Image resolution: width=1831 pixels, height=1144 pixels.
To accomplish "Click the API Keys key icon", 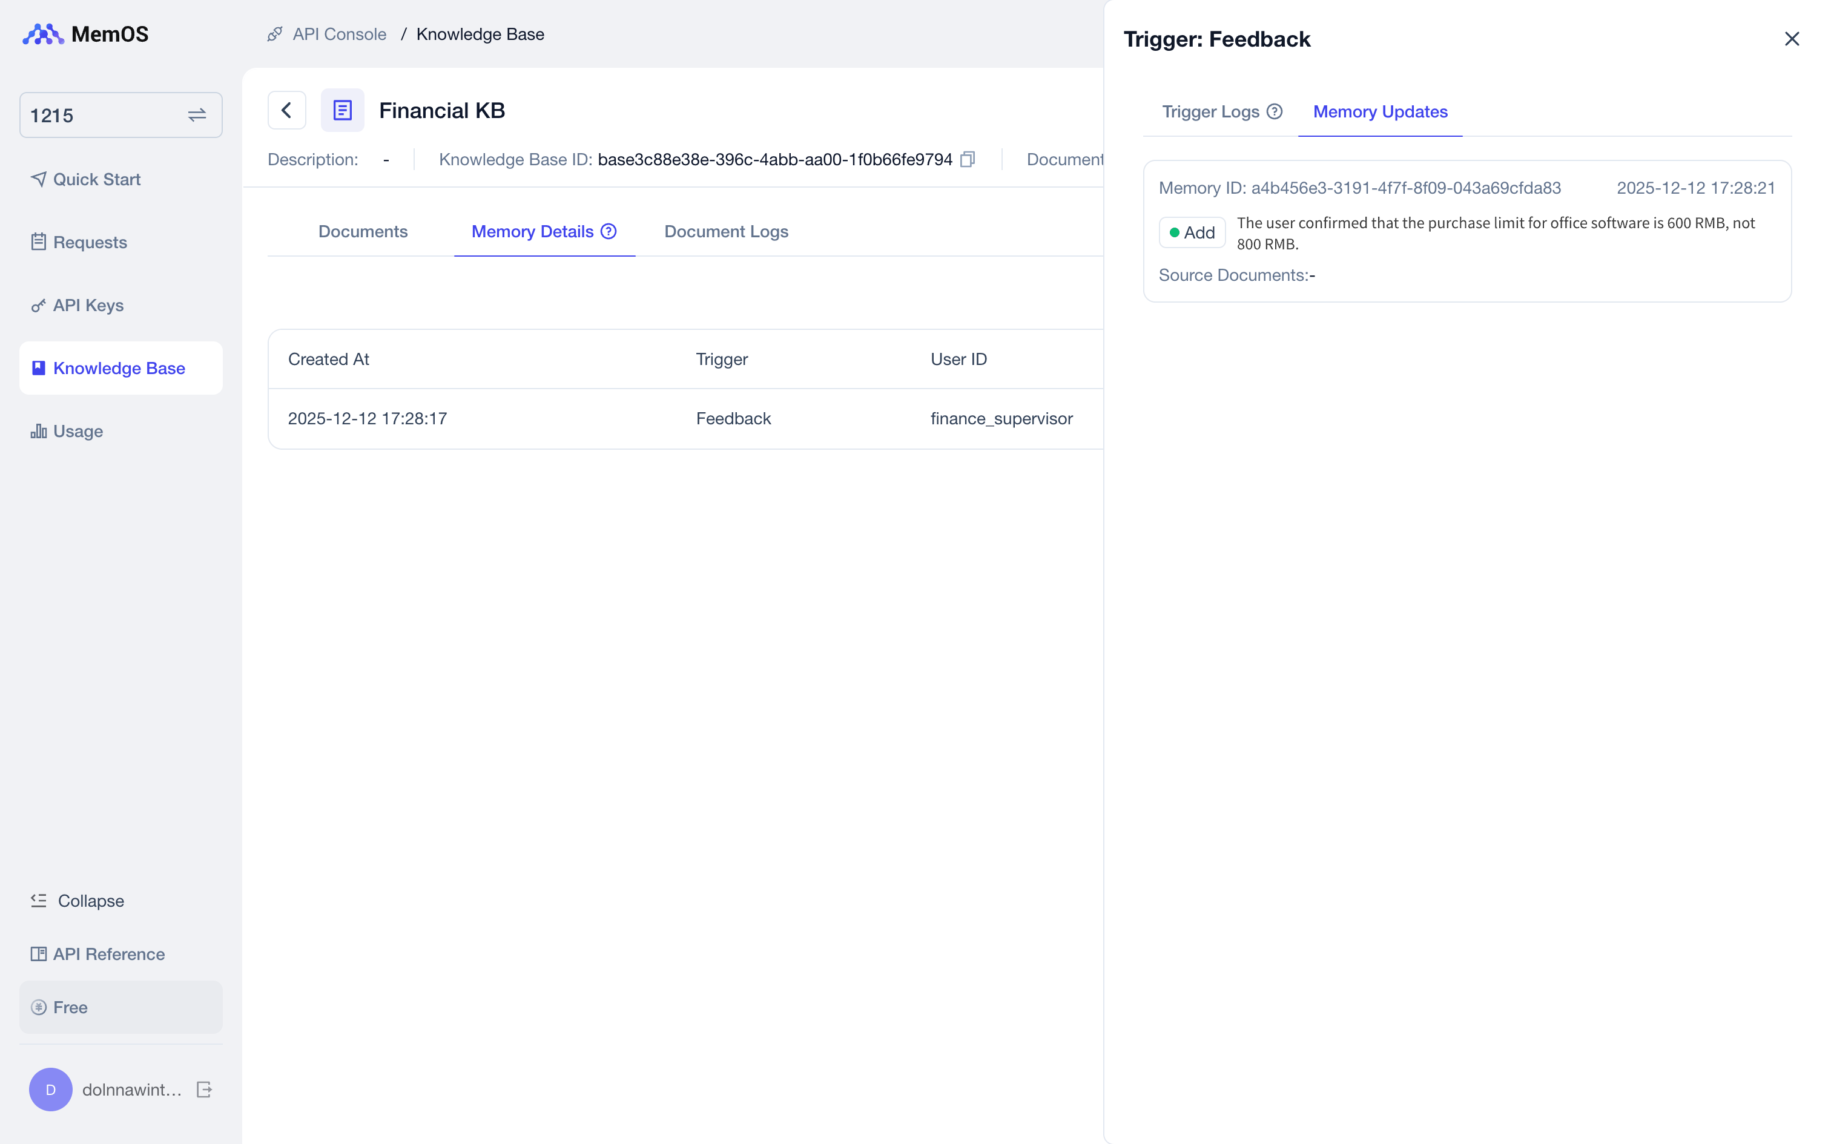I will point(38,305).
